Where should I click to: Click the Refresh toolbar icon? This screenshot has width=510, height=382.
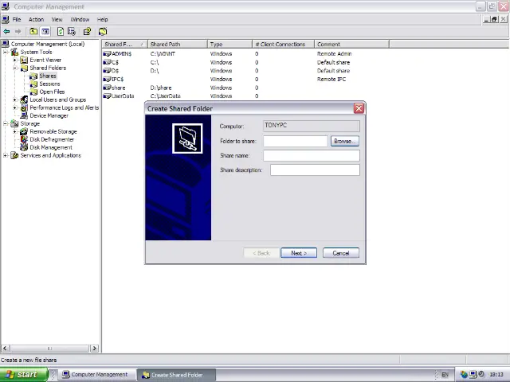coord(61,32)
